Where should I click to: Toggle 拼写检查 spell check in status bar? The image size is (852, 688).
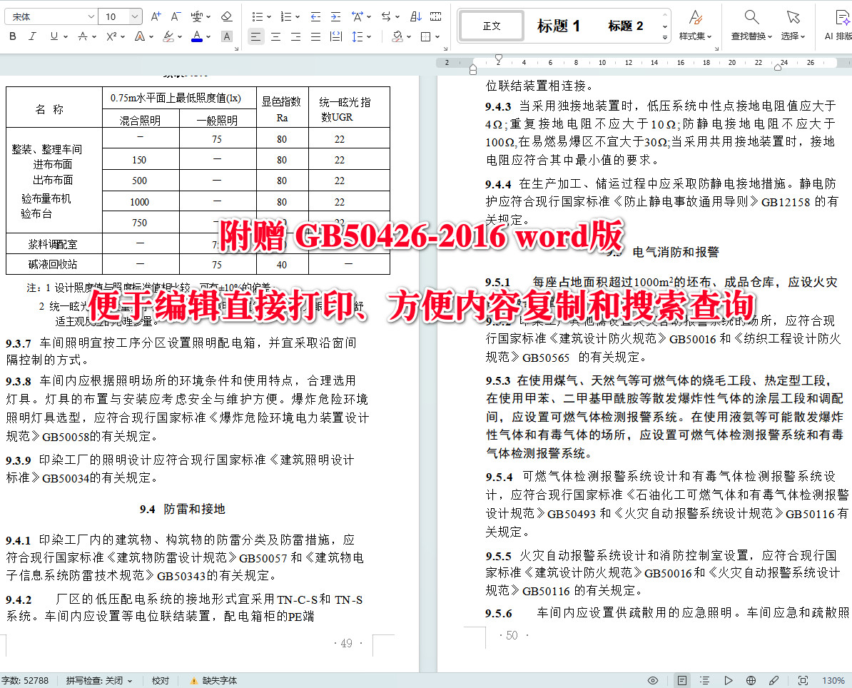[99, 680]
